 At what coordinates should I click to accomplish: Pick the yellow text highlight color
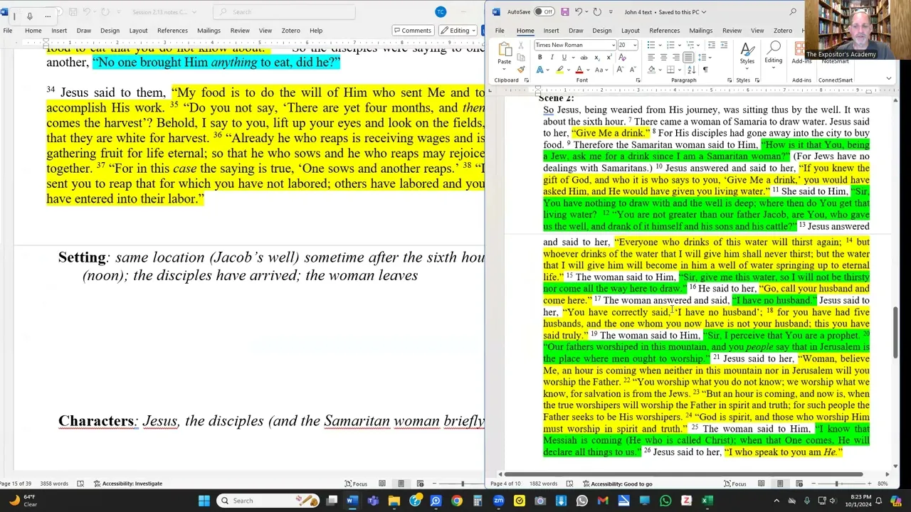pyautogui.click(x=560, y=70)
